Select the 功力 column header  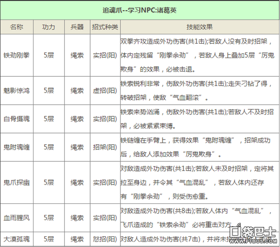[48, 27]
